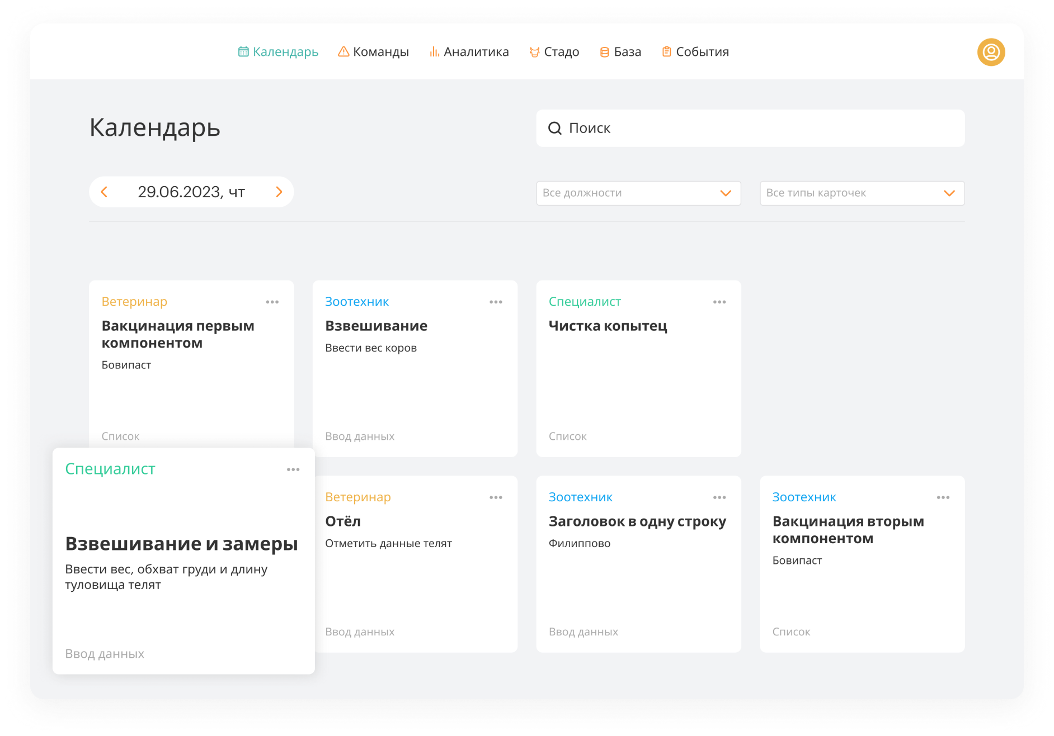Open the События section
Viewport: 1054px width, 736px height.
695,52
